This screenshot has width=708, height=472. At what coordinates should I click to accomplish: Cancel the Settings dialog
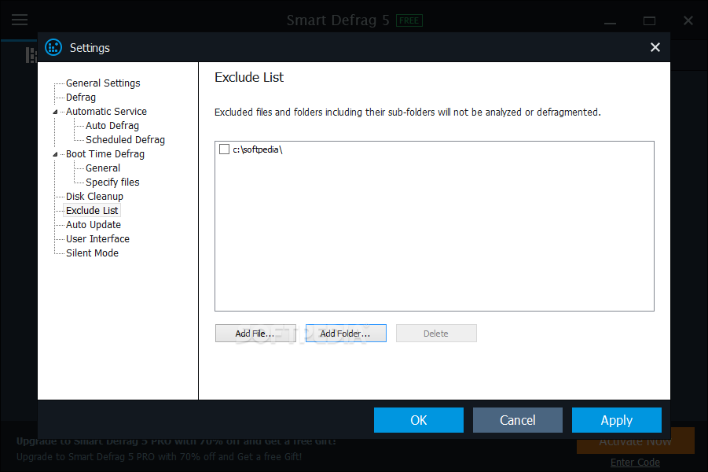(x=518, y=420)
